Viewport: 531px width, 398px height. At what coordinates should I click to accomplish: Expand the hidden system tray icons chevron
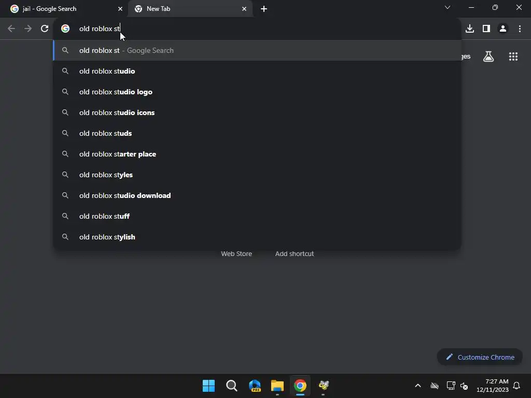[418, 386]
